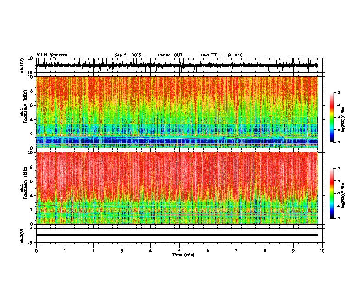This screenshot has width=363, height=281.
Task: Click the 'Time (min)' axis label
Action: [x=183, y=255]
